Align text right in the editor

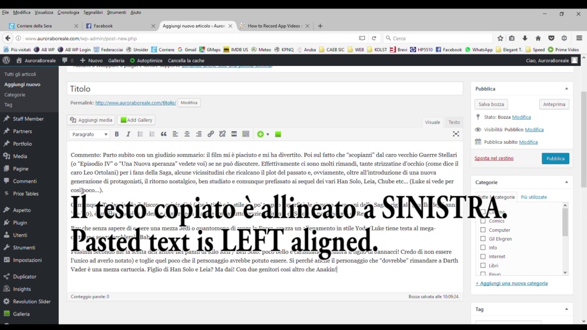[199, 134]
